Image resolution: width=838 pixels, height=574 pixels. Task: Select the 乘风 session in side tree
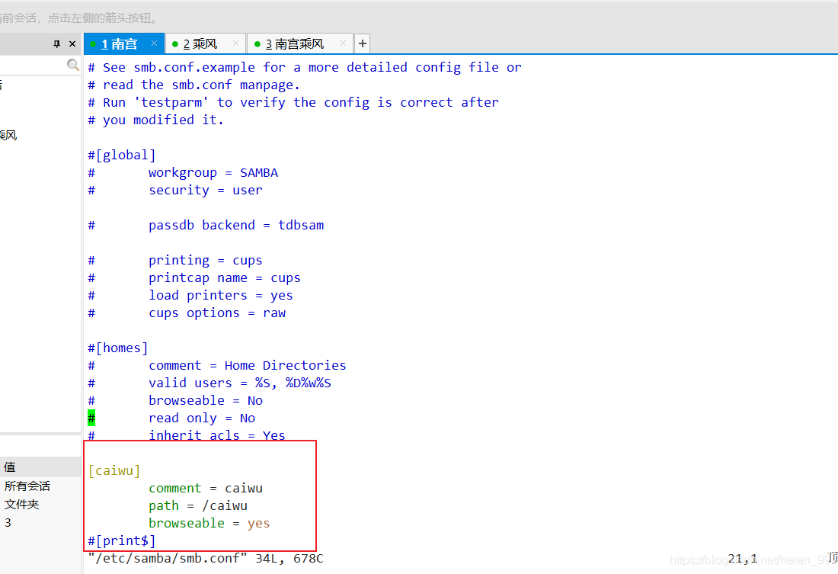click(8, 135)
